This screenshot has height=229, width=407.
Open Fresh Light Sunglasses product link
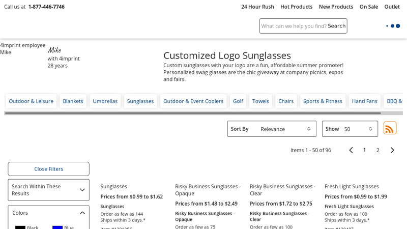[x=352, y=186]
